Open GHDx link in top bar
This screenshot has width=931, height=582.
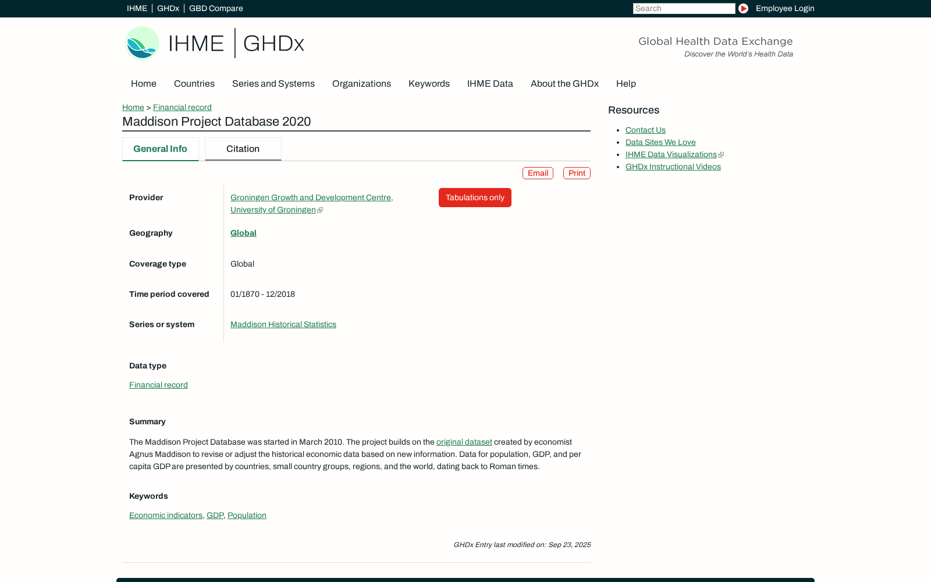168,8
